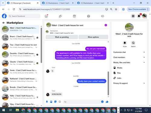Screen dimensions: 151x113
Task: Open Ablla's conversation
Action: coord(20,97)
